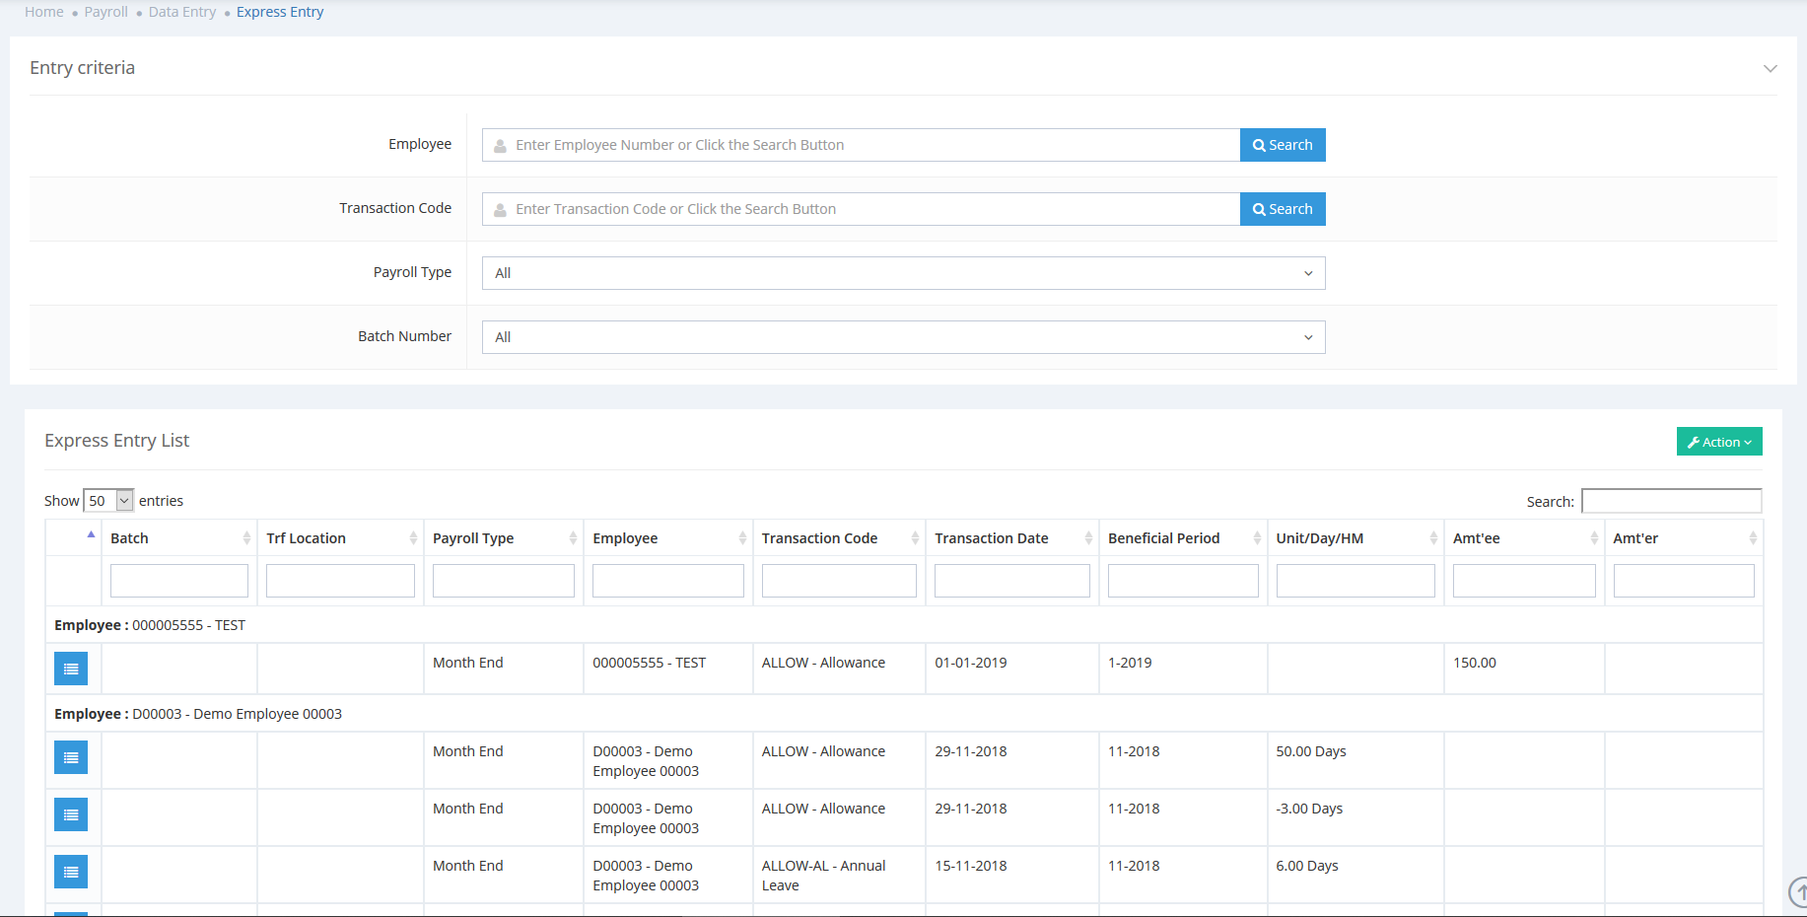Open row menu for 000005555 TEST allowance entry
Screen dimensions: 1807x917
click(71, 669)
